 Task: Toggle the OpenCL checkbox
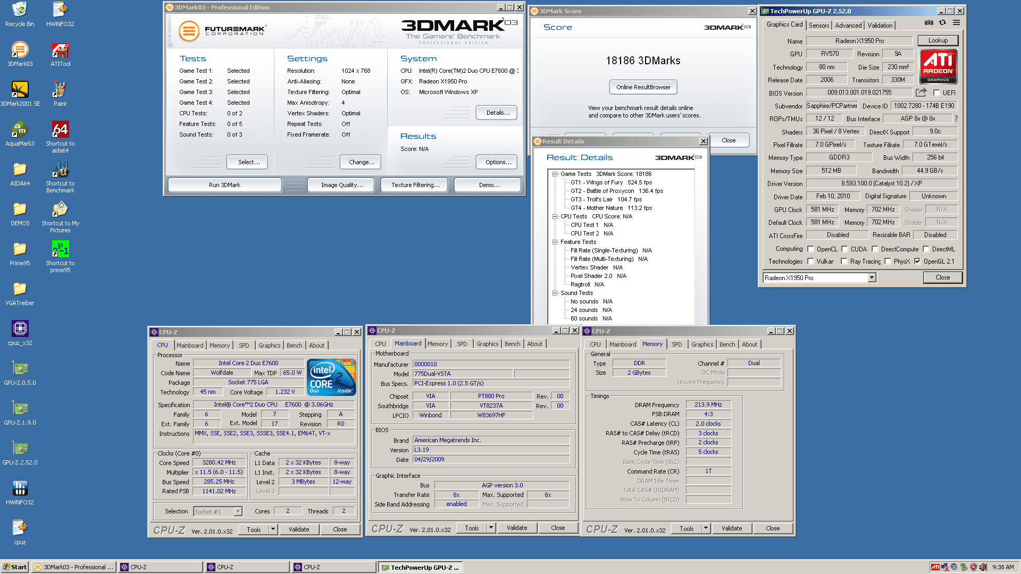[x=810, y=249]
